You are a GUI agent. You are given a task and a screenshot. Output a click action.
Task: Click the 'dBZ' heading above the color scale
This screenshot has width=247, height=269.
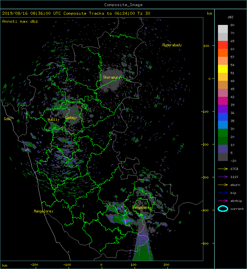230,17
